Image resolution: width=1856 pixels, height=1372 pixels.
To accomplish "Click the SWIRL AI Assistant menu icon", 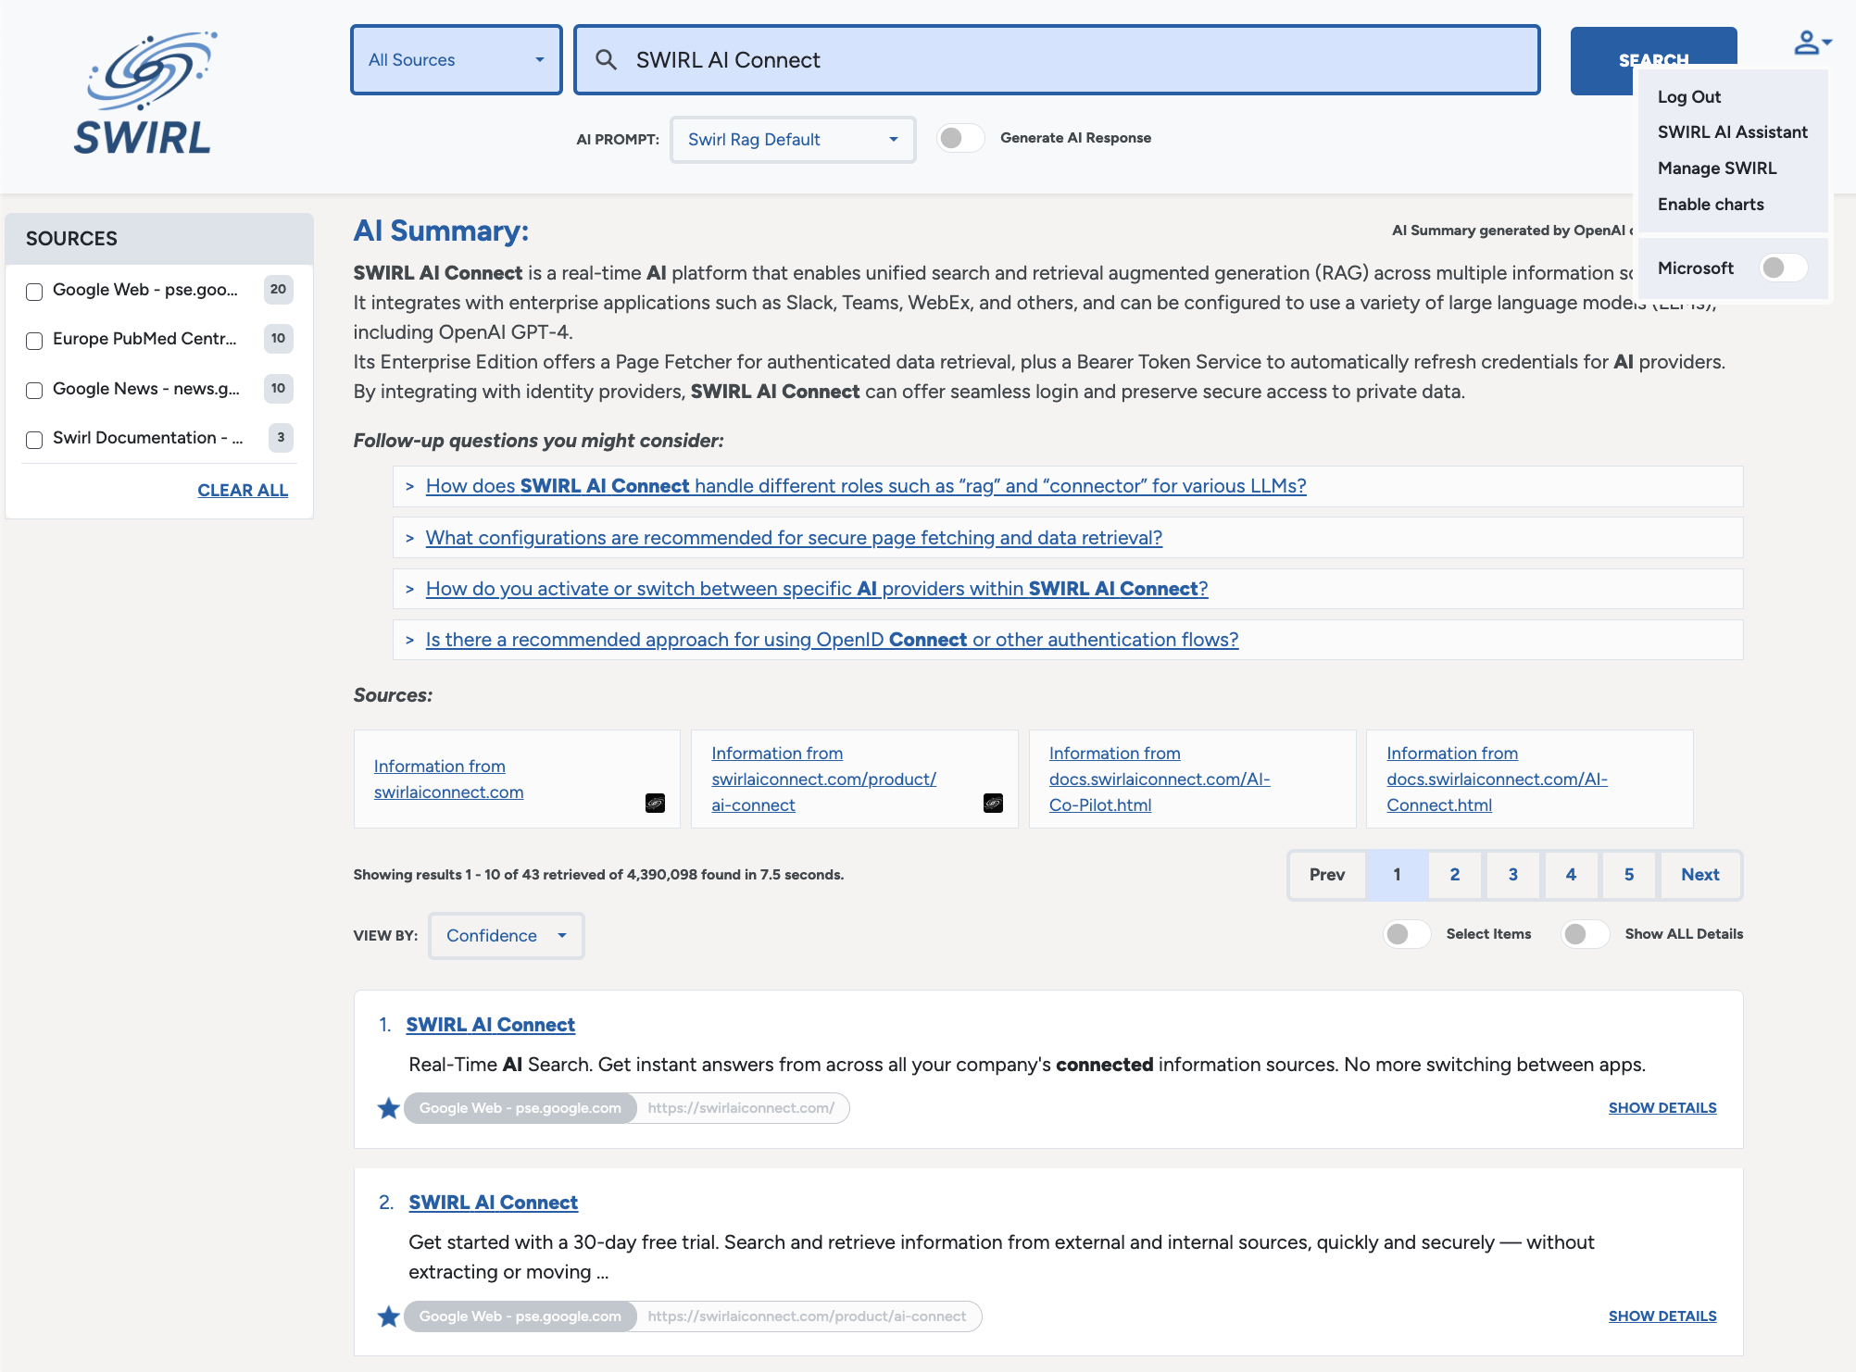I will point(1732,131).
